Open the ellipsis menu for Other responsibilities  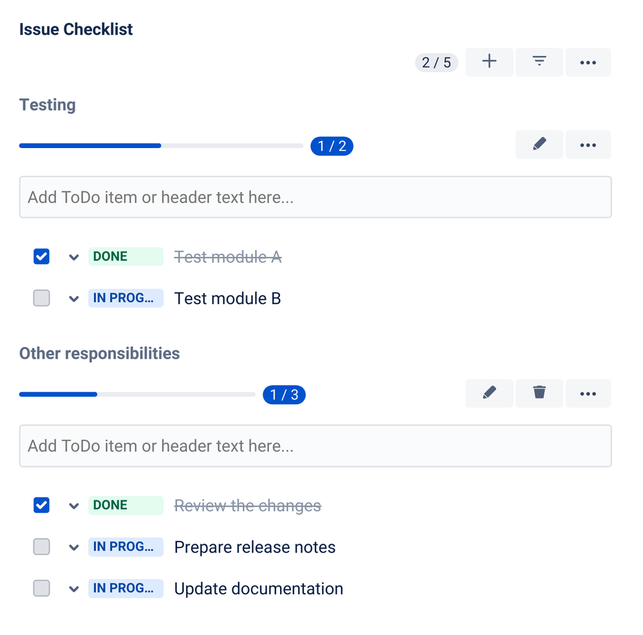tap(588, 393)
